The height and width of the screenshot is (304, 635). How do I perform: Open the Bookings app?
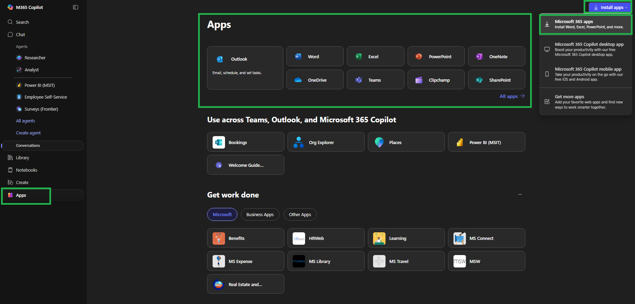point(246,142)
